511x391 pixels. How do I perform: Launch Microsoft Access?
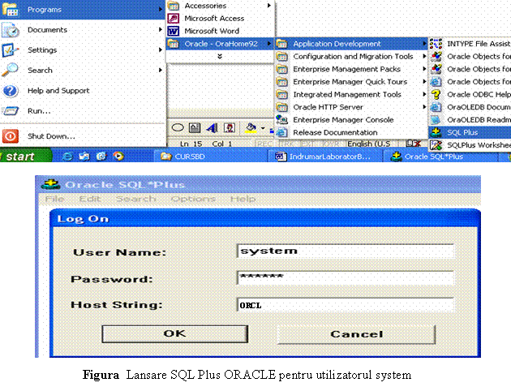[220, 18]
